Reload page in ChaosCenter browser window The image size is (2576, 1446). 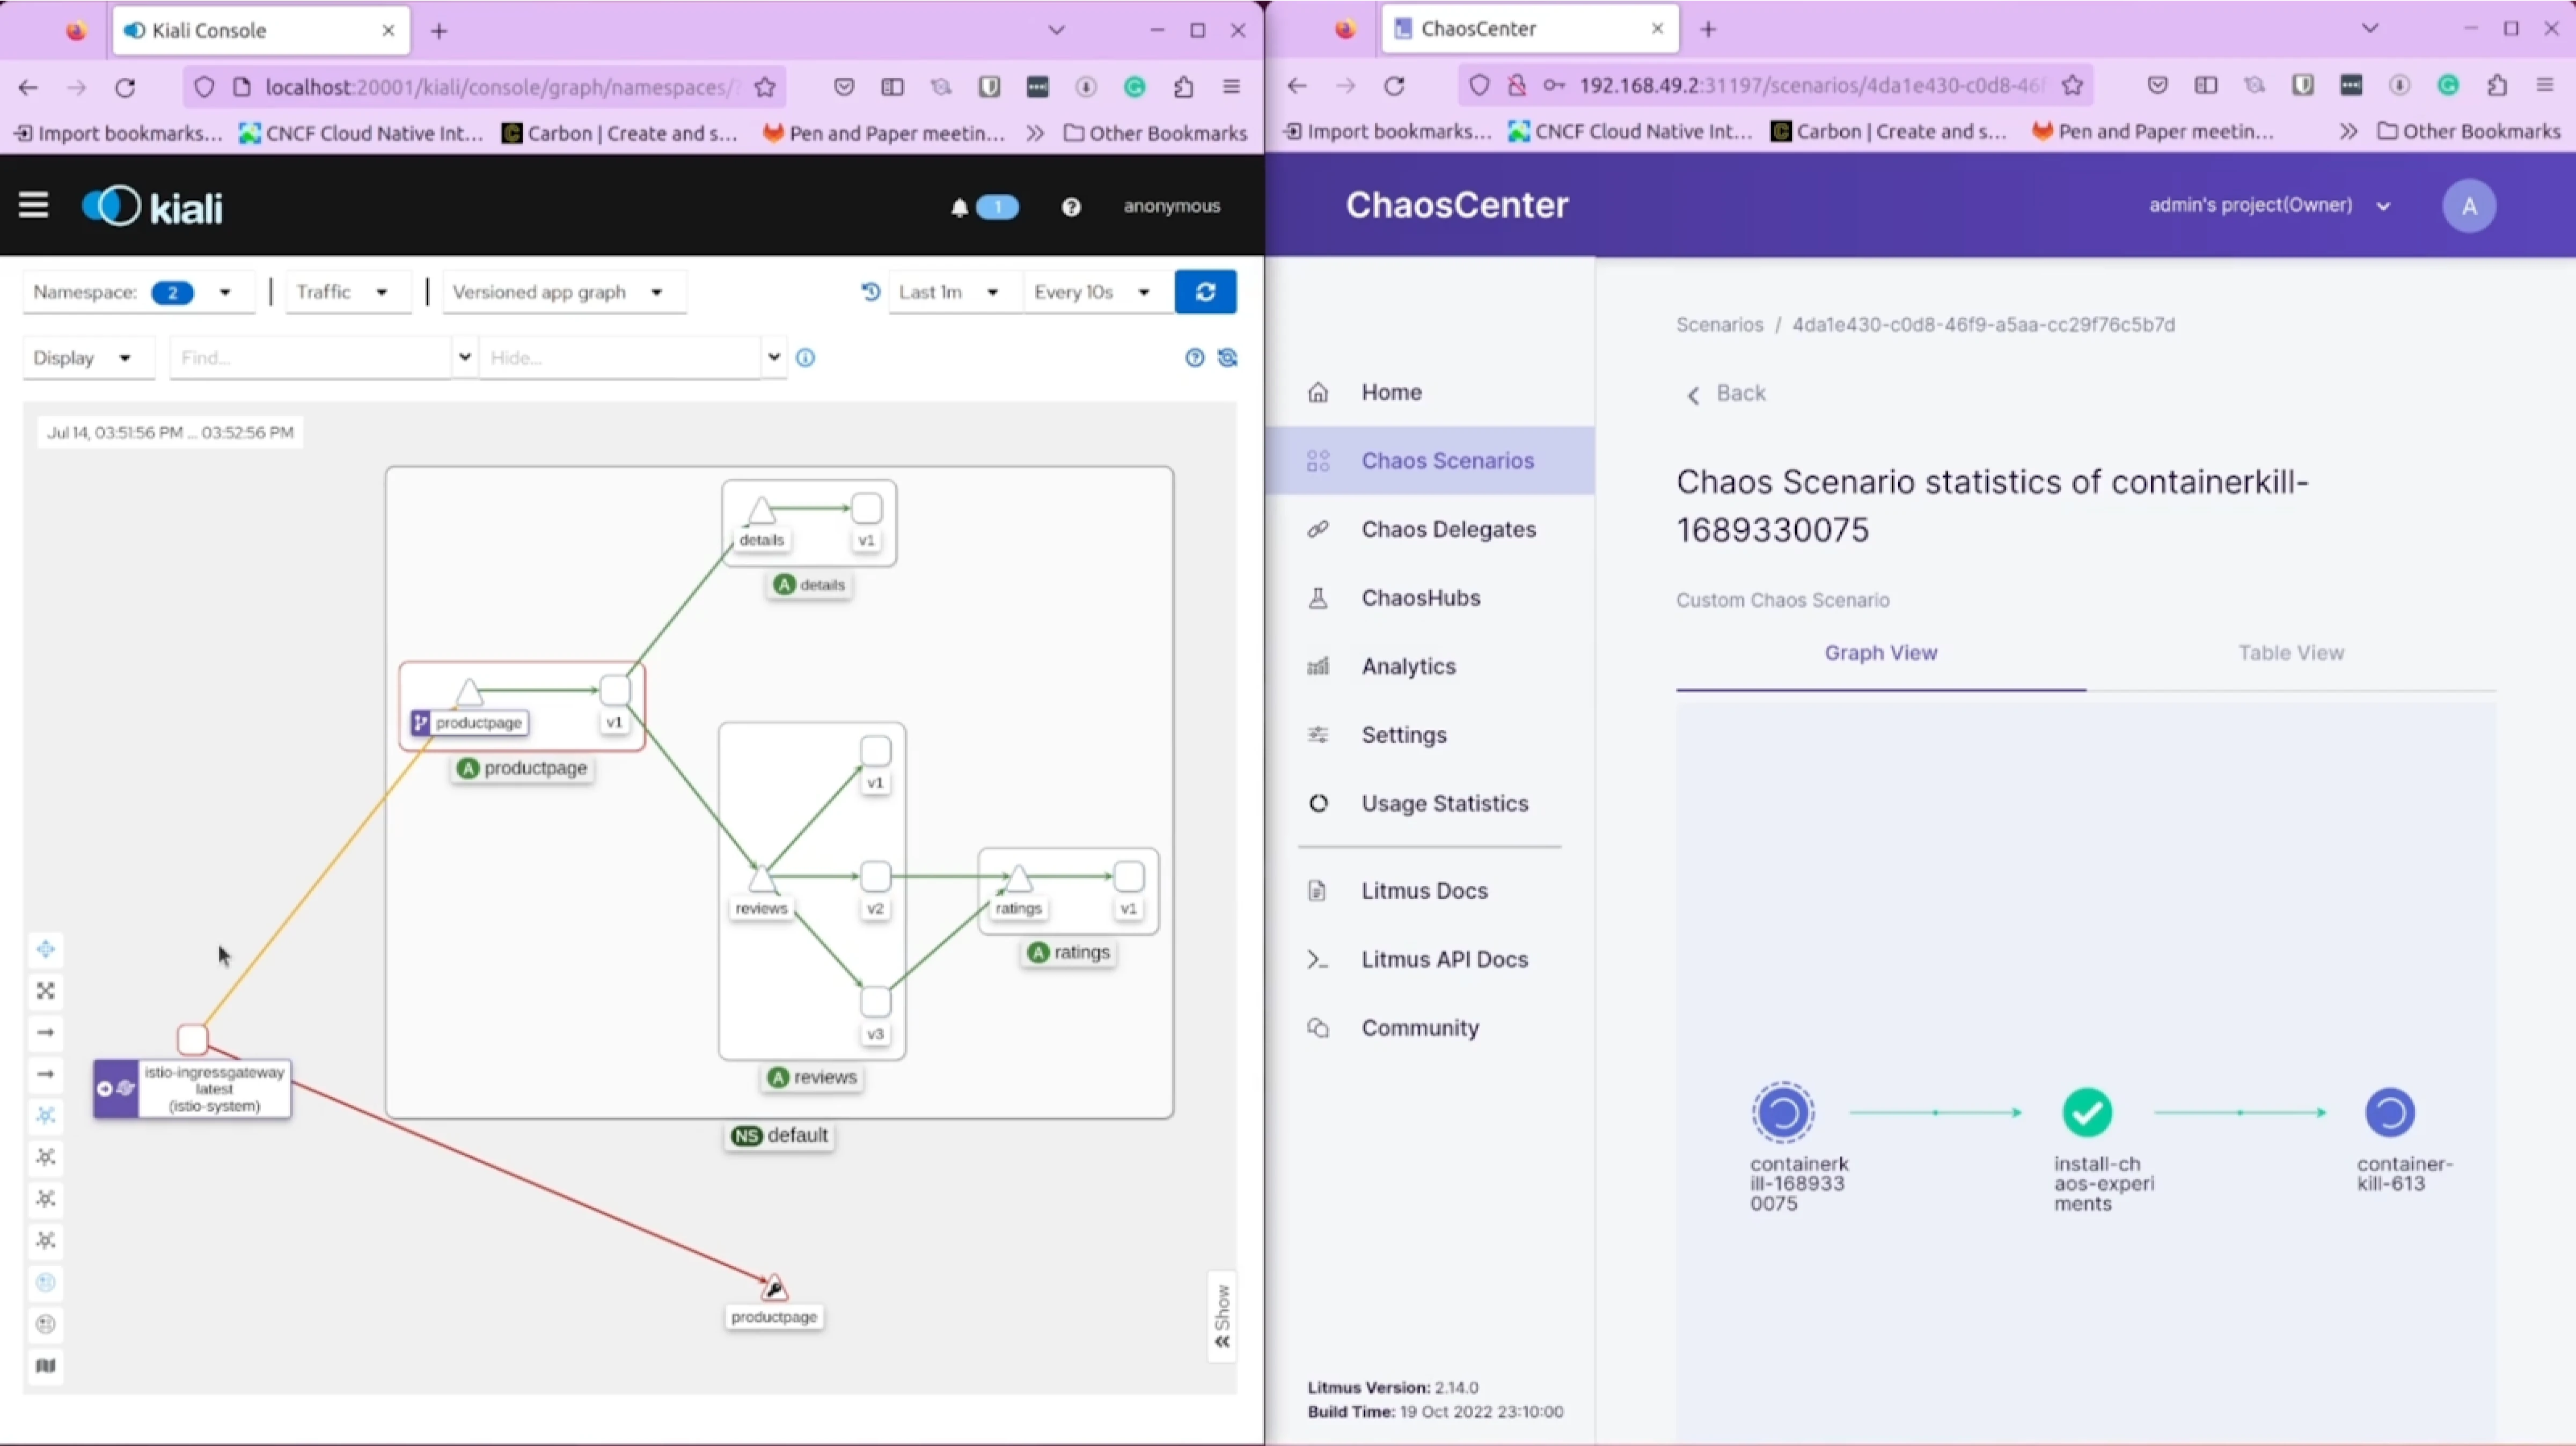(1393, 86)
